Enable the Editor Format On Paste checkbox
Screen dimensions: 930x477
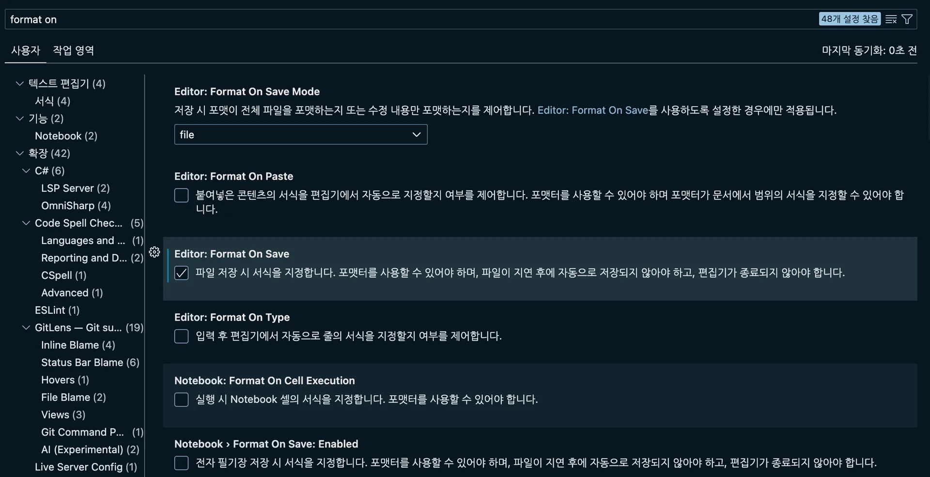tap(181, 196)
